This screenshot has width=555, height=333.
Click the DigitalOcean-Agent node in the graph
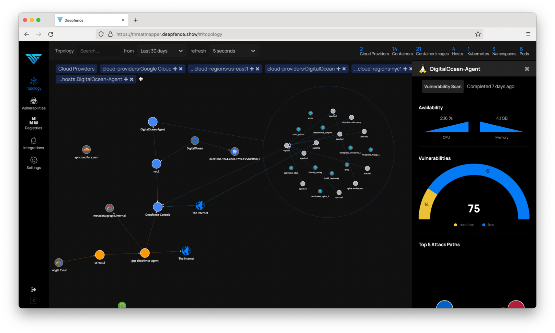[x=153, y=121]
